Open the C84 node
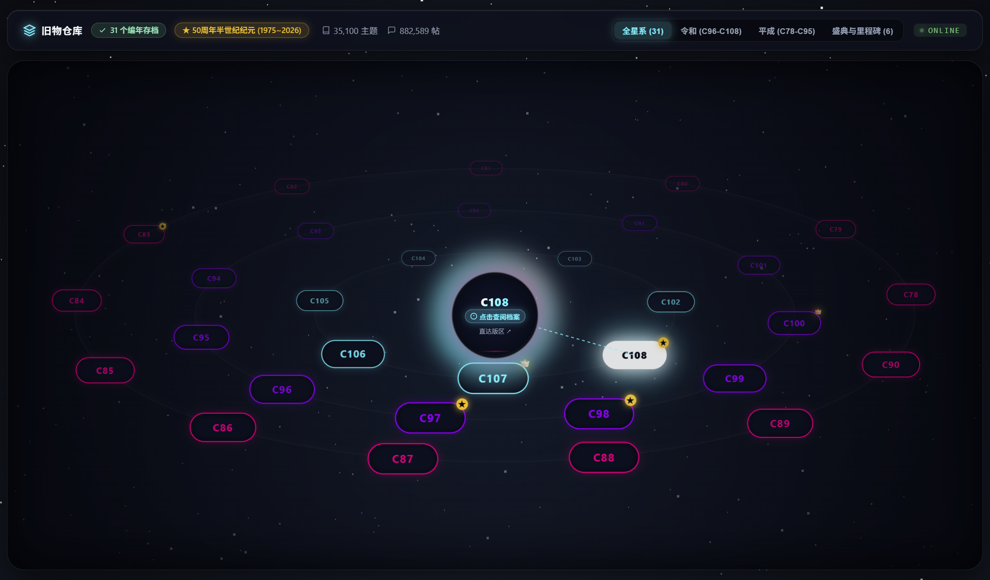Image resolution: width=990 pixels, height=580 pixels. 76,301
